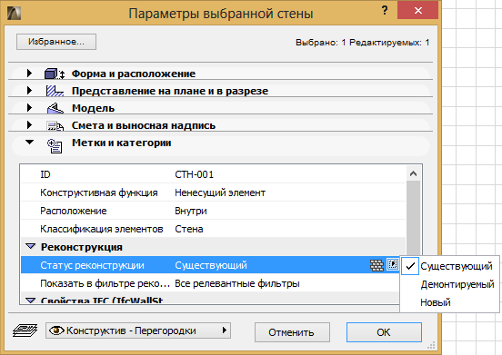Click the list scrollbar up arrow
The height and width of the screenshot is (355, 502).
(x=413, y=173)
